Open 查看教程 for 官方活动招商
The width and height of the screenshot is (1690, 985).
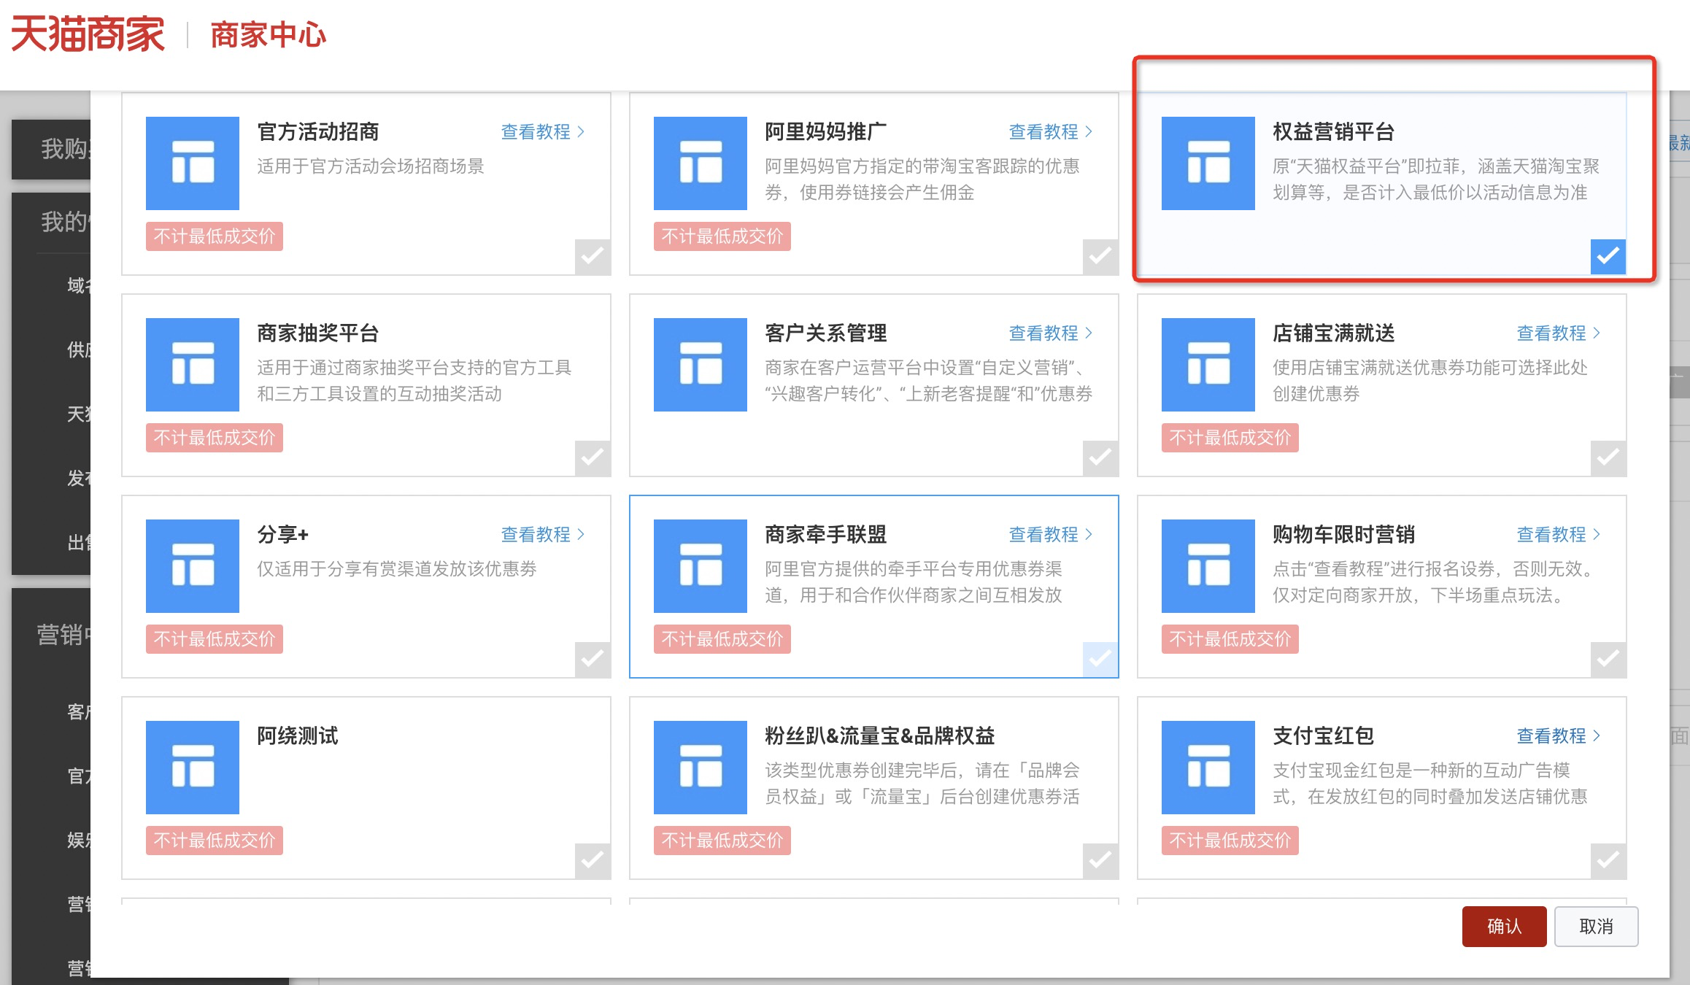(543, 132)
